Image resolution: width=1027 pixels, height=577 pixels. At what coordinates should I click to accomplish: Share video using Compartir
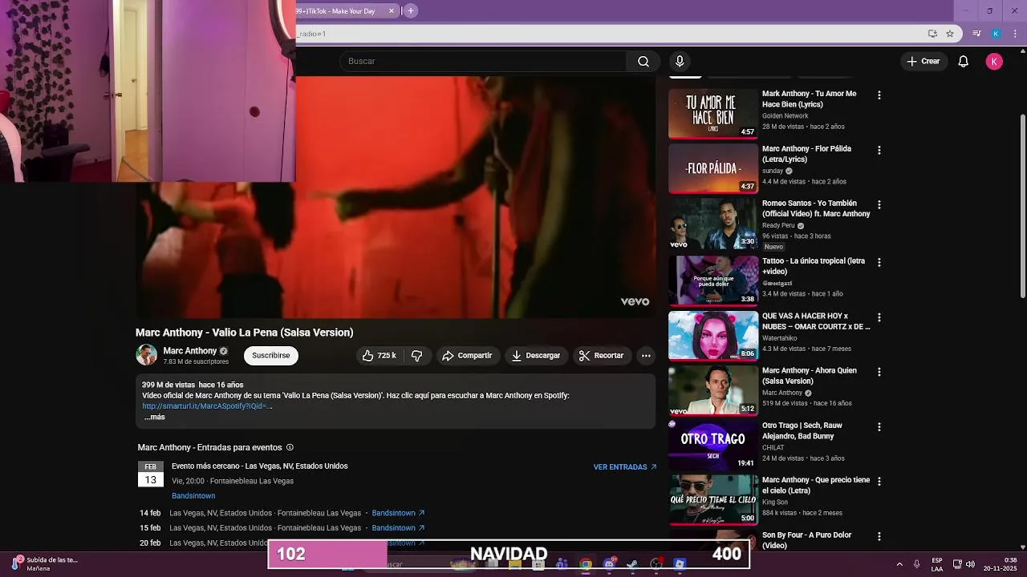467,356
